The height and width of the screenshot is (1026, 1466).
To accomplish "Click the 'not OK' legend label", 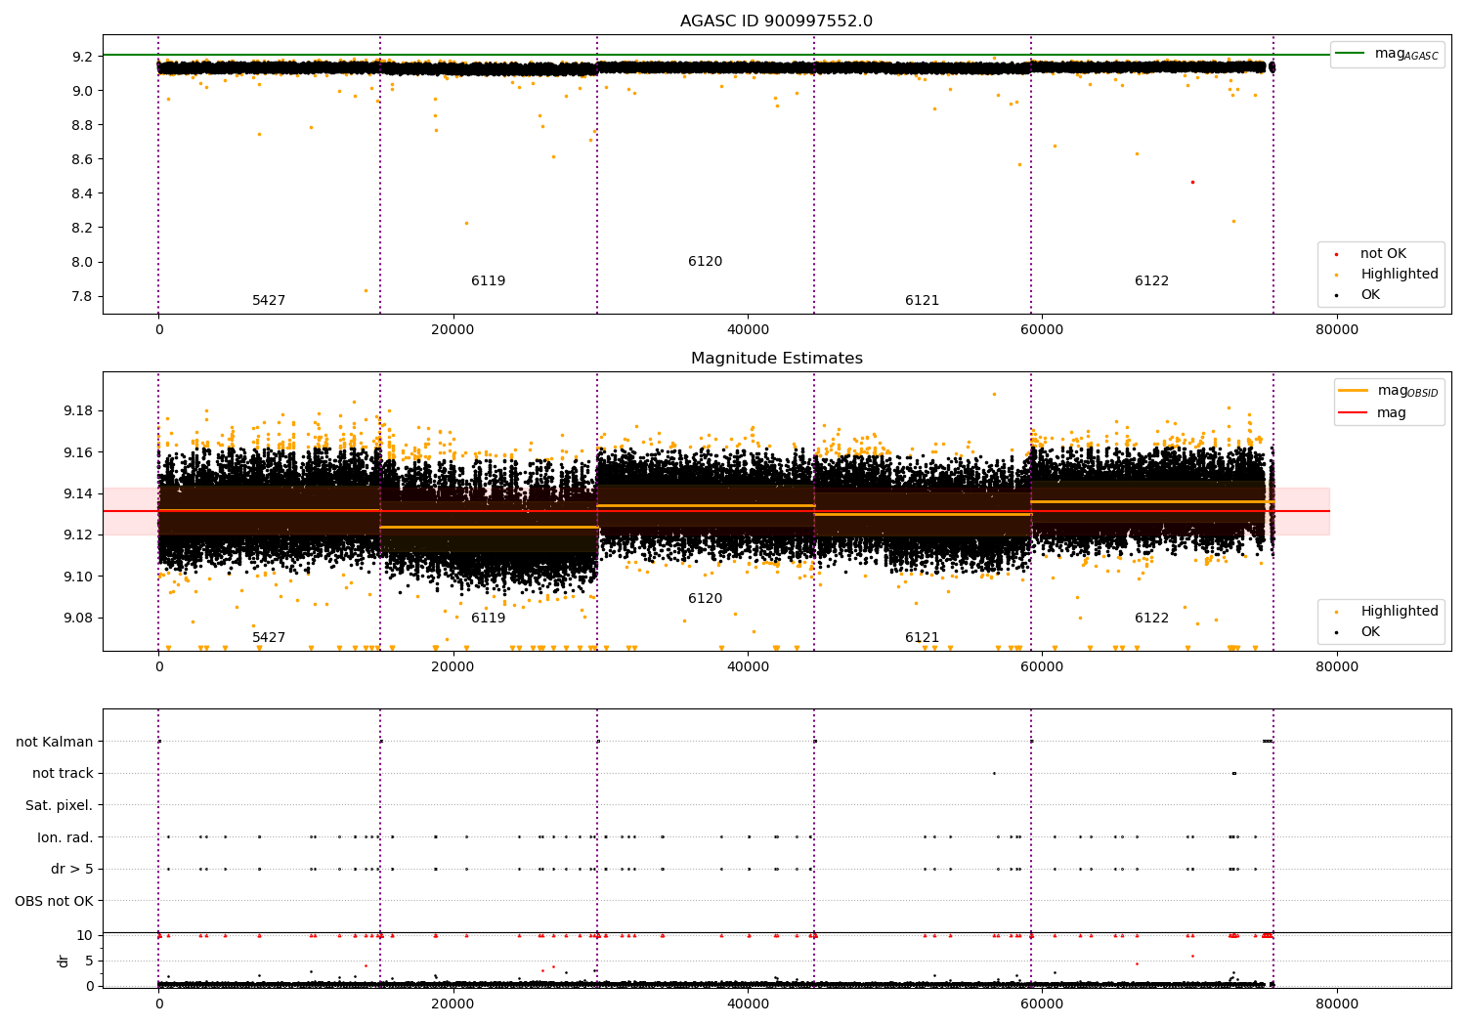I will [x=1383, y=254].
